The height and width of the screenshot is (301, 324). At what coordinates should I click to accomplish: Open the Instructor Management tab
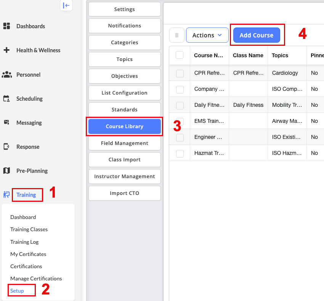click(x=125, y=177)
